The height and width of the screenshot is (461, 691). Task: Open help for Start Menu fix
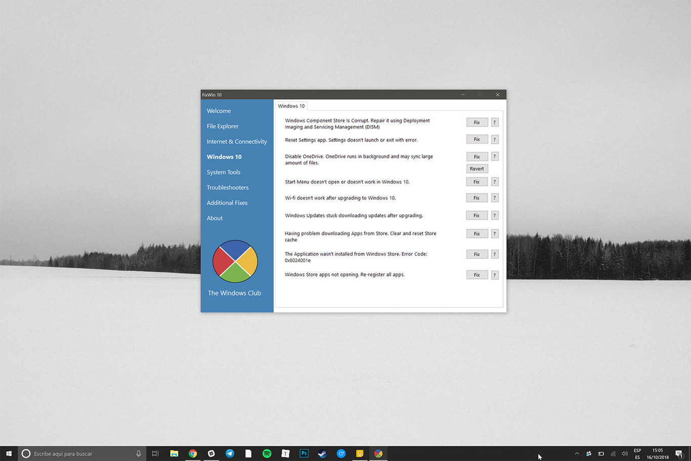(x=495, y=182)
